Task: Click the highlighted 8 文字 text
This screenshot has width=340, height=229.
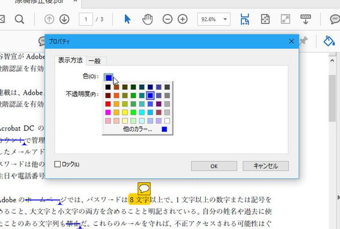Action: (x=139, y=200)
